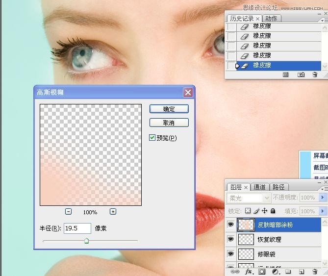
Task: Add a layer mask icon
Action: coord(262,272)
